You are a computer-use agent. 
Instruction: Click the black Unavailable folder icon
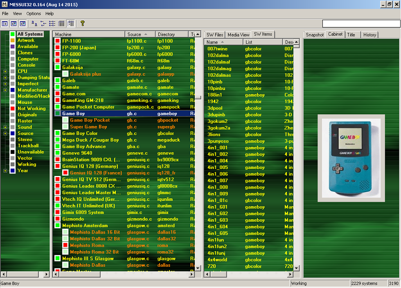point(13,152)
